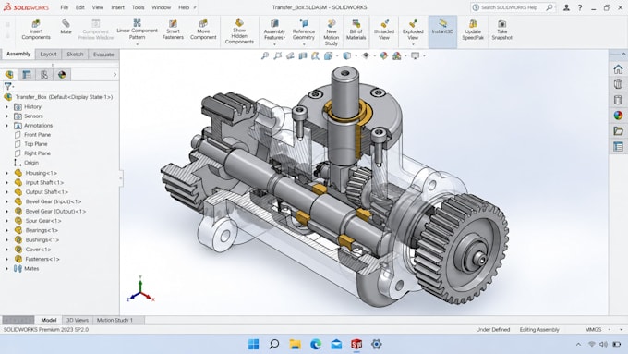Open FeatureManager design tree tab icon
Screen dimensions: 628x354
point(9,75)
